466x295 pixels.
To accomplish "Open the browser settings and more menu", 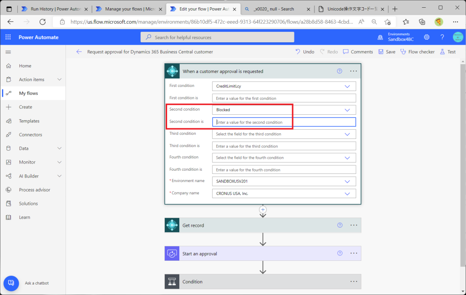I will [x=455, y=22].
